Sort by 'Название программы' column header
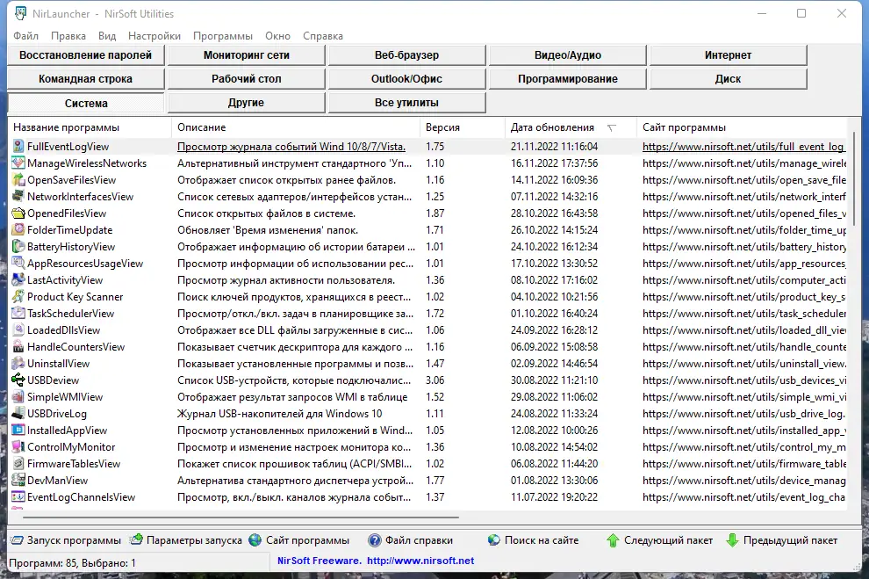This screenshot has height=579, width=869. point(90,127)
